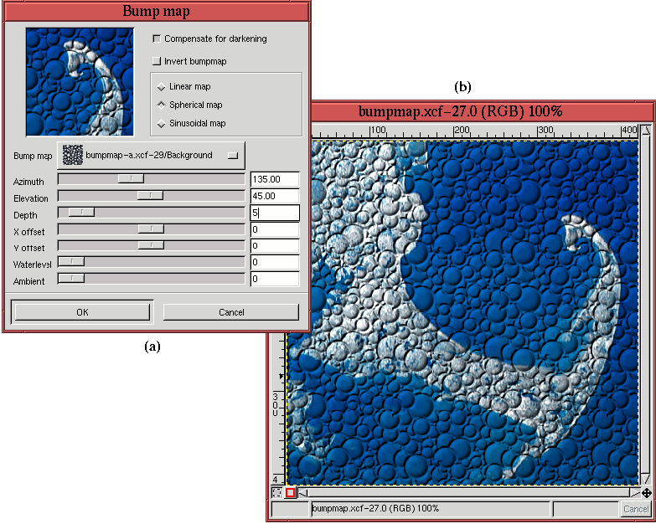
Task: Click the bumpmap.xcf image window title bar
Action: click(460, 110)
